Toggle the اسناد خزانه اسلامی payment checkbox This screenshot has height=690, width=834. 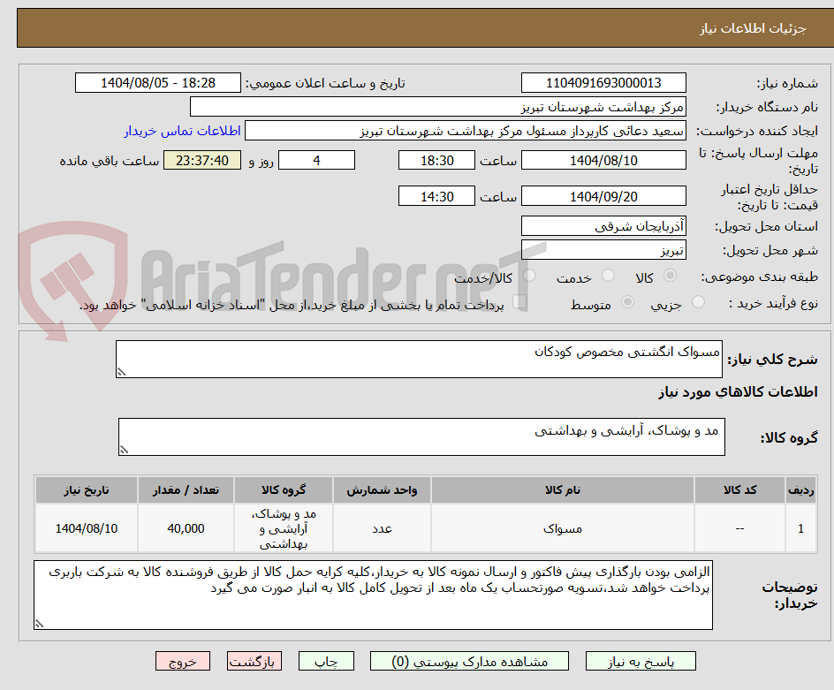click(519, 301)
